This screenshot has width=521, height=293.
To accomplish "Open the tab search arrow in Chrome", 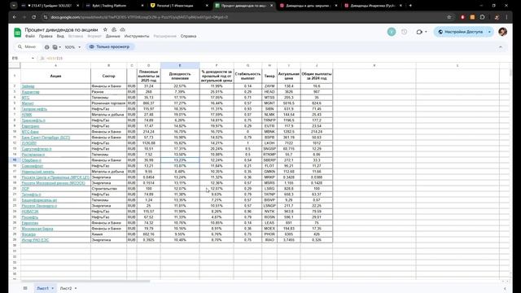I will tap(13, 6).
